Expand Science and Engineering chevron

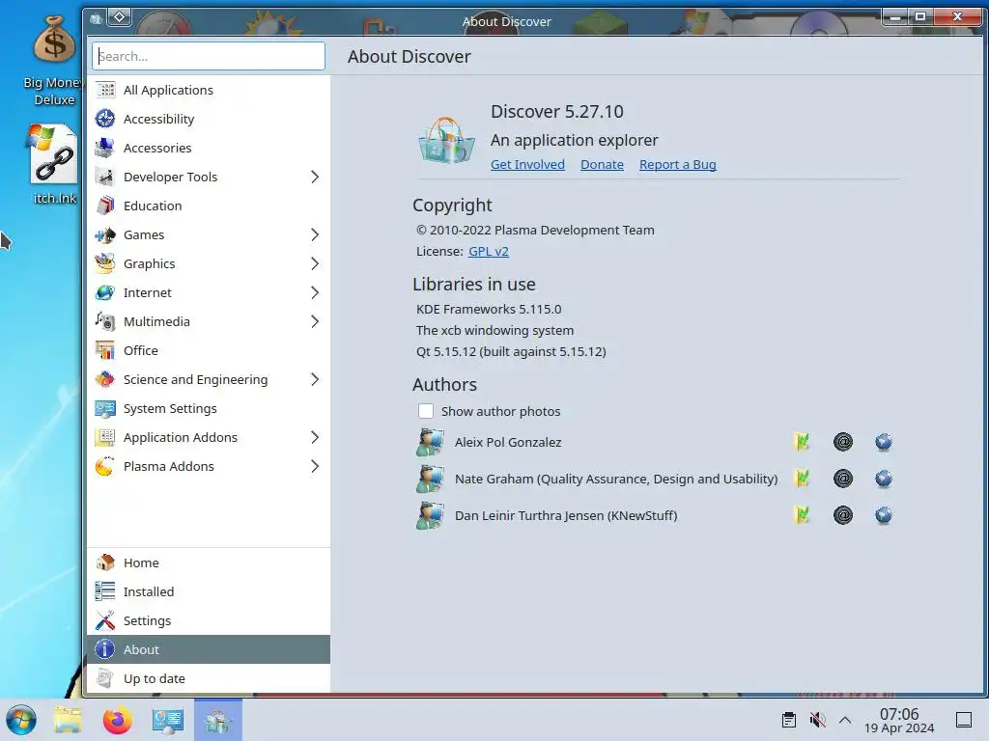[315, 379]
